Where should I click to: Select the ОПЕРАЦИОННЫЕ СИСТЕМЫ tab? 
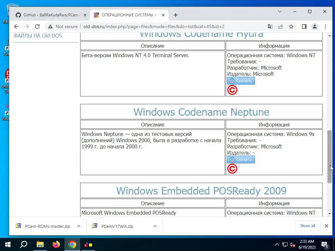pyautogui.click(x=129, y=15)
